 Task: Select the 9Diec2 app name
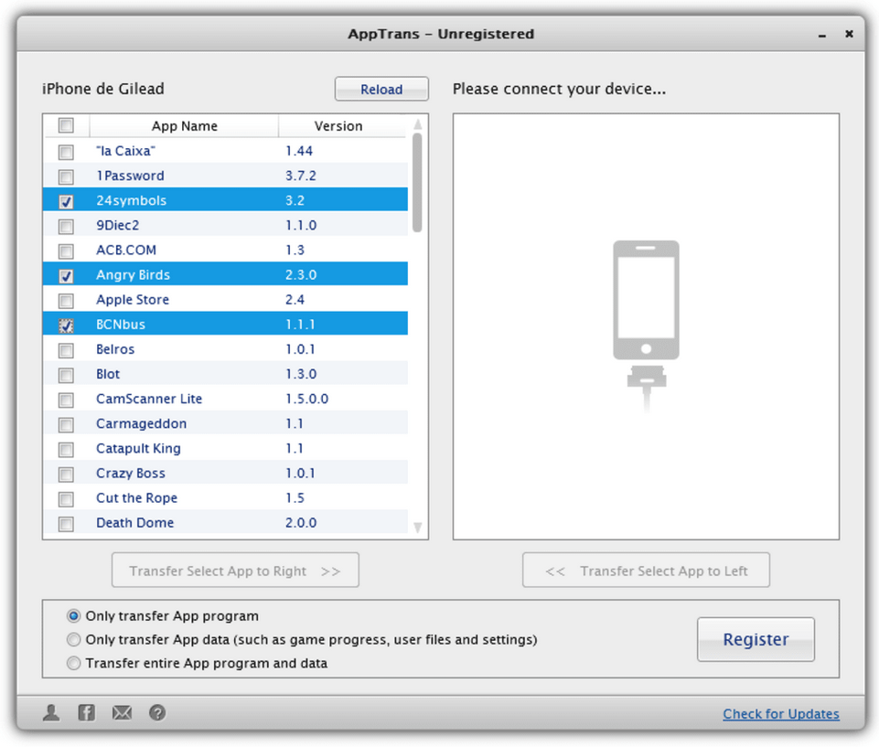pyautogui.click(x=118, y=225)
